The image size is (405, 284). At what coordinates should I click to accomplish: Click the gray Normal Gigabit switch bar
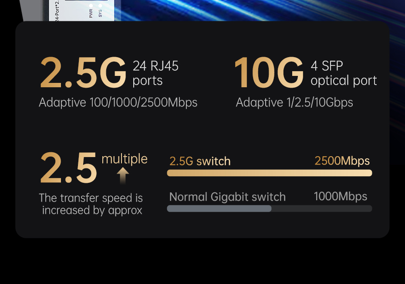point(219,209)
